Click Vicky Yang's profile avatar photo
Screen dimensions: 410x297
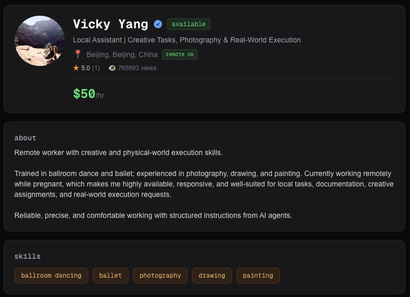tap(40, 41)
